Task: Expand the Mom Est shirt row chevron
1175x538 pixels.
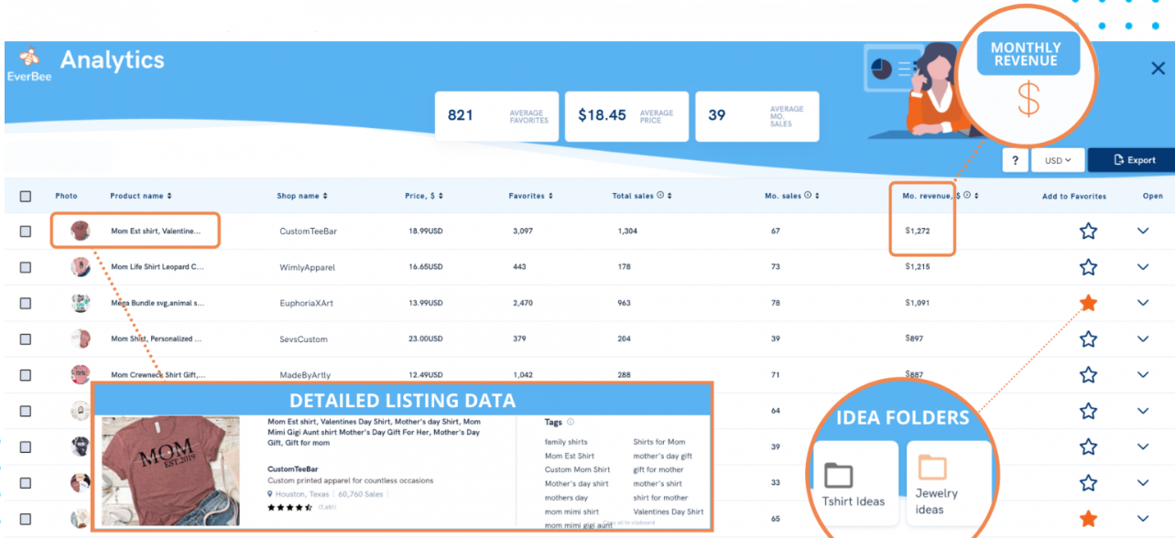Action: point(1143,231)
